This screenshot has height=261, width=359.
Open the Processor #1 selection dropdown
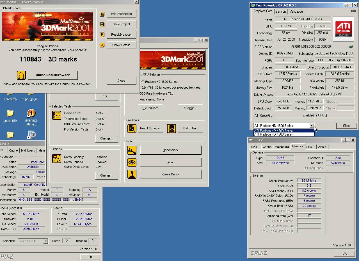click(45, 241)
